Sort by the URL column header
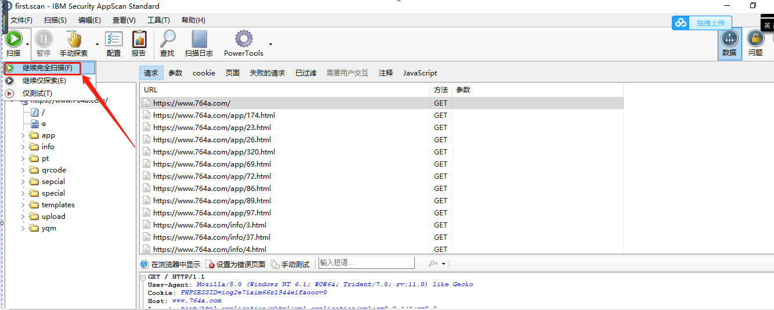Viewport: 774px width, 310px height. [285, 90]
